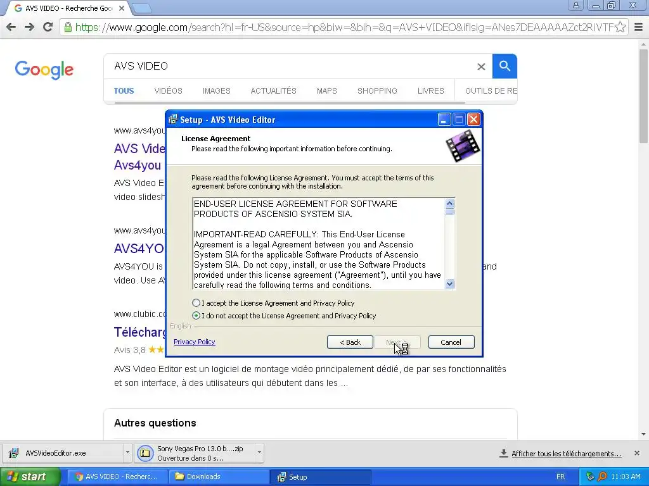Image resolution: width=649 pixels, height=486 pixels.
Task: Select 'I do not accept' radio button
Action: [196, 316]
